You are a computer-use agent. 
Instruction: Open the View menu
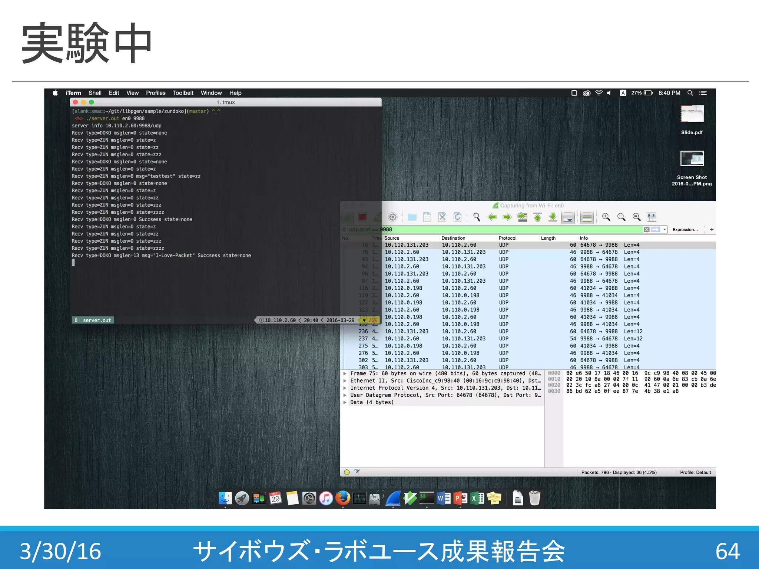point(132,93)
